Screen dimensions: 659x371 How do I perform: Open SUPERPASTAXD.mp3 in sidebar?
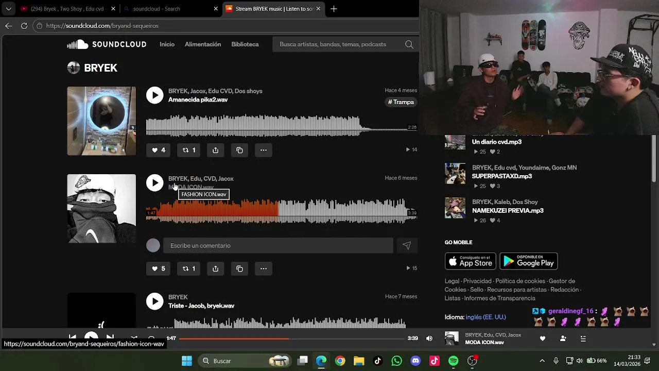pyautogui.click(x=502, y=176)
